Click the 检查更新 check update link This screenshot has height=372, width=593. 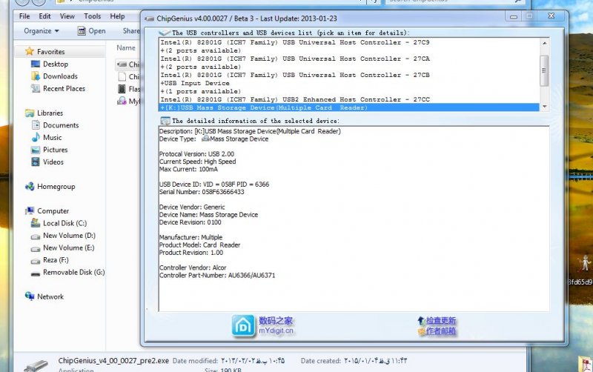[x=441, y=321]
